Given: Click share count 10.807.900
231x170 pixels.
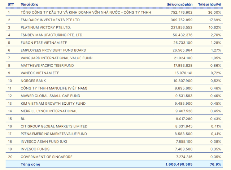Looking at the screenshot, I should click(183, 81).
